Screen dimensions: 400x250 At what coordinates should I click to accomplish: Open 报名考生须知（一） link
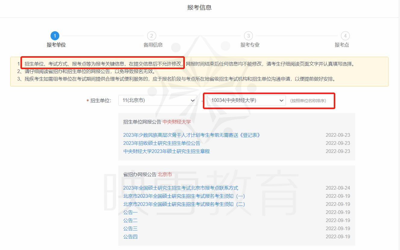184,196
